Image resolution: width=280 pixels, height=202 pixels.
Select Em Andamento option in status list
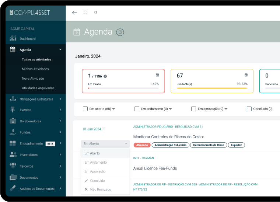point(105,162)
